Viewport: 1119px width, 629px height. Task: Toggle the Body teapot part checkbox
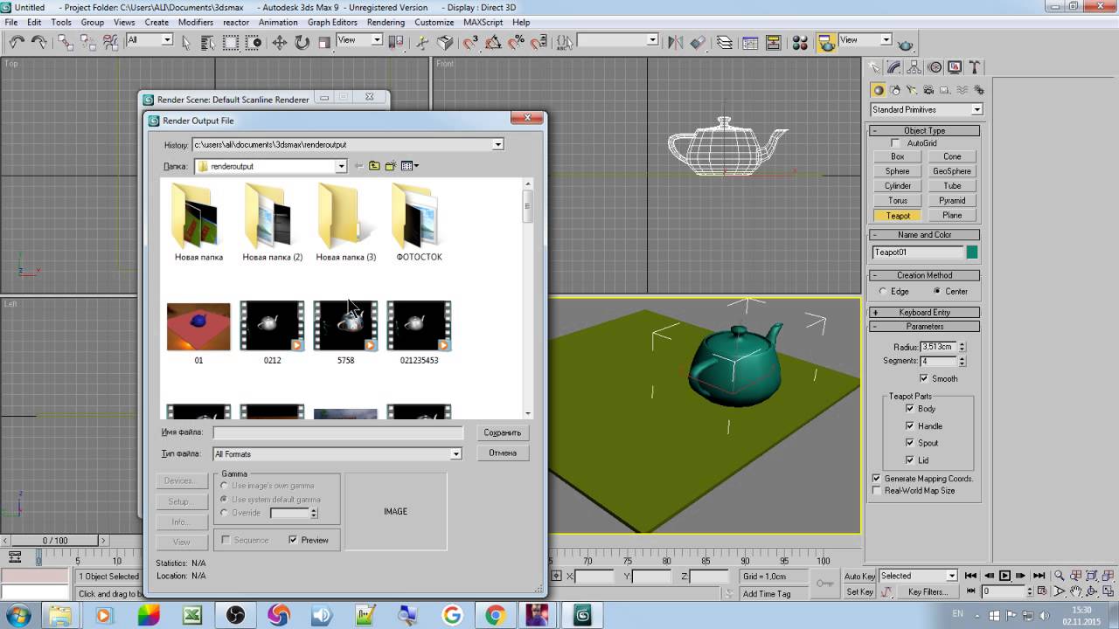click(910, 409)
